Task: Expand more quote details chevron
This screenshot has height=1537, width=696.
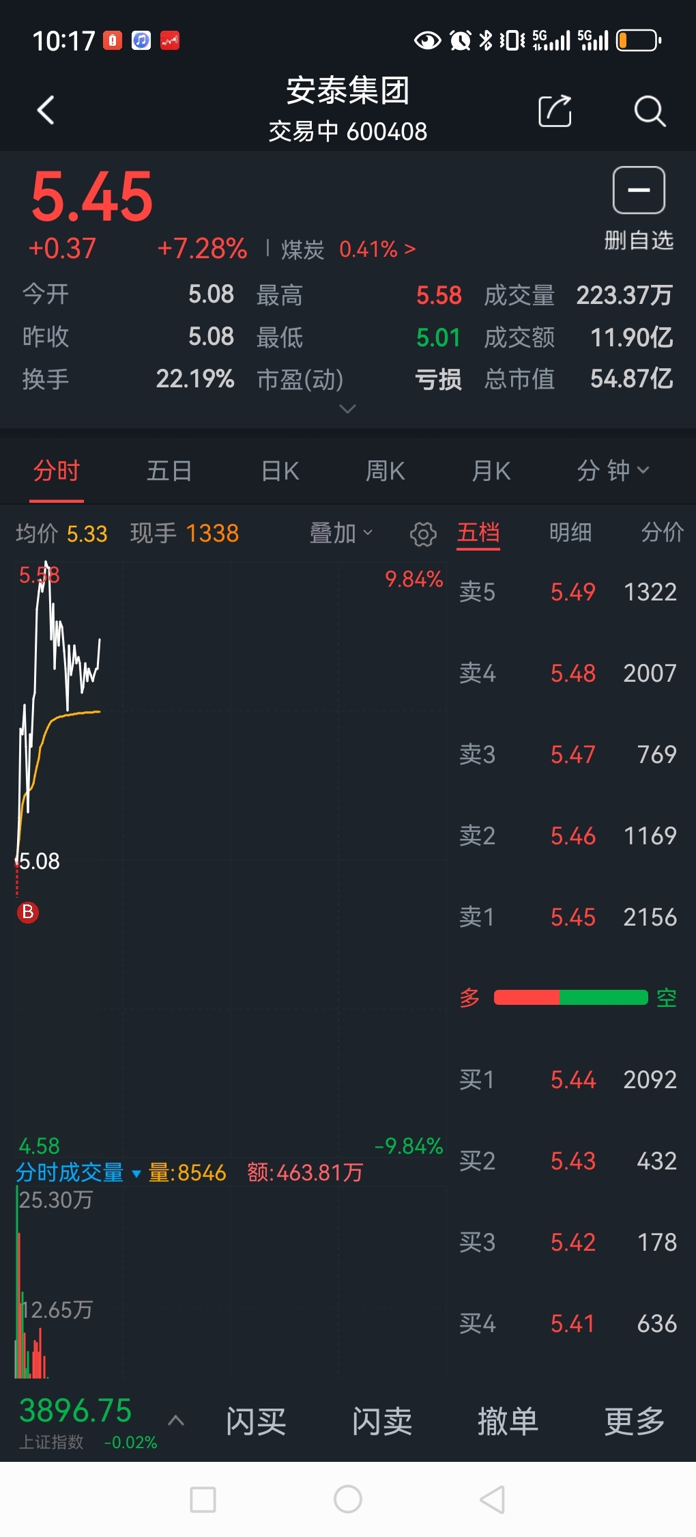Action: 347,409
